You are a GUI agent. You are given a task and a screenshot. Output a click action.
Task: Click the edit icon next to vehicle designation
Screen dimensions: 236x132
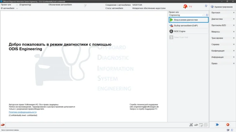[x=85, y=6]
